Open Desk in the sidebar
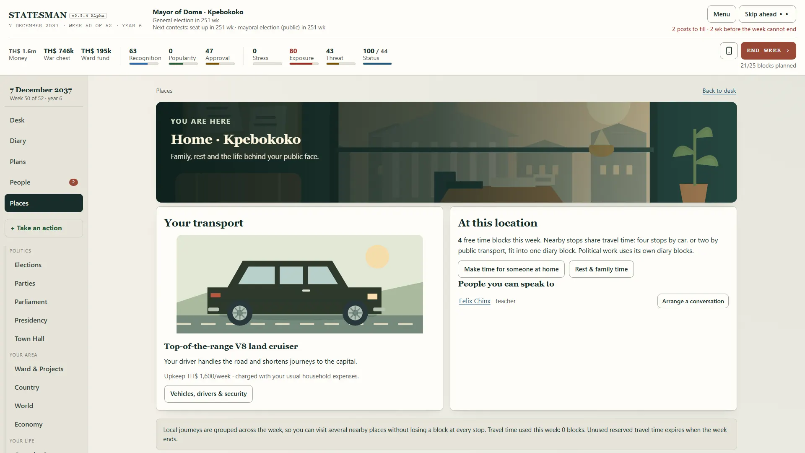The image size is (805, 453). tap(44, 120)
